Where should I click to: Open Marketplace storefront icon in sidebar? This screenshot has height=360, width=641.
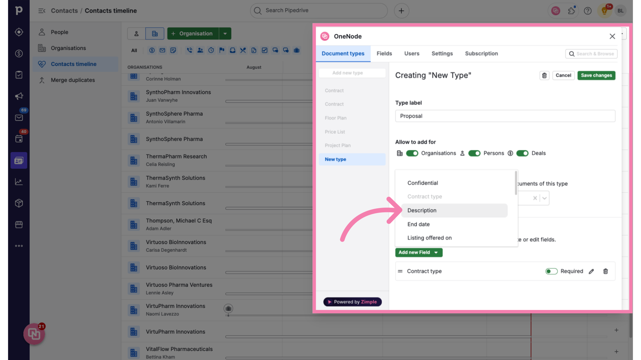19,224
